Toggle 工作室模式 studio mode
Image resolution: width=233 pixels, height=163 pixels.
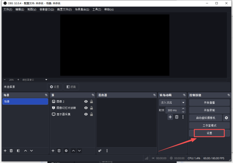click(209, 126)
